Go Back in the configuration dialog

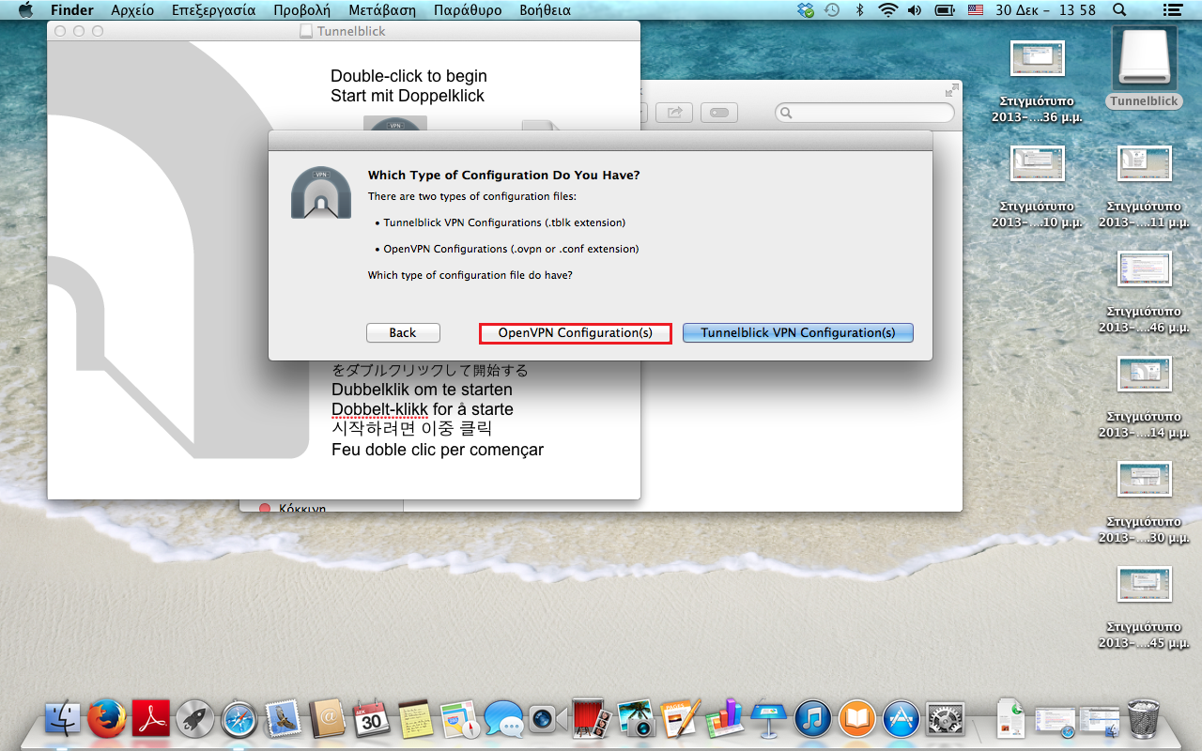pos(402,333)
